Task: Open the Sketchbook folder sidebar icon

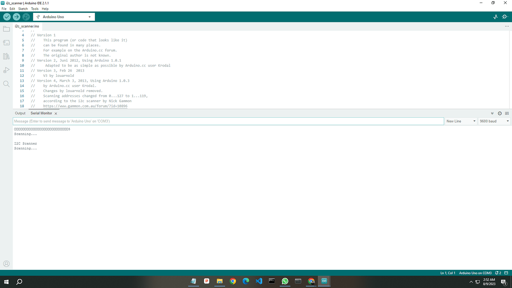Action: click(x=6, y=29)
